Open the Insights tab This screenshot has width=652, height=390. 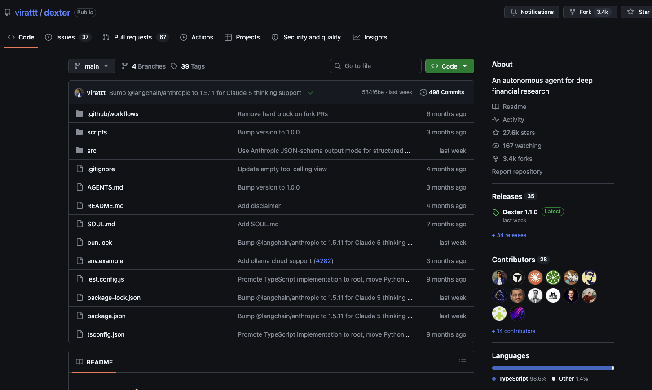tap(370, 37)
